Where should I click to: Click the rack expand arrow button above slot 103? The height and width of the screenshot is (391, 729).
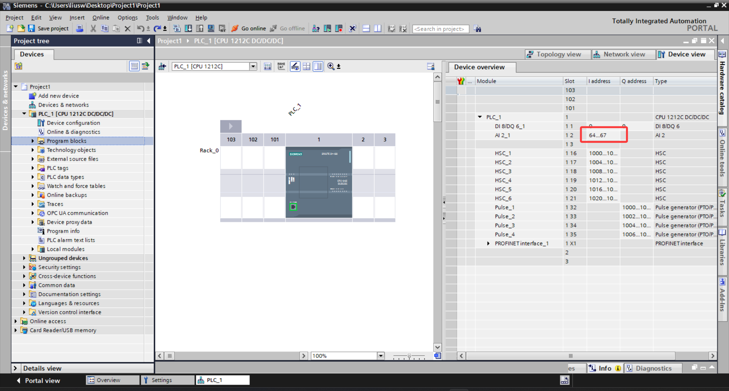(230, 126)
